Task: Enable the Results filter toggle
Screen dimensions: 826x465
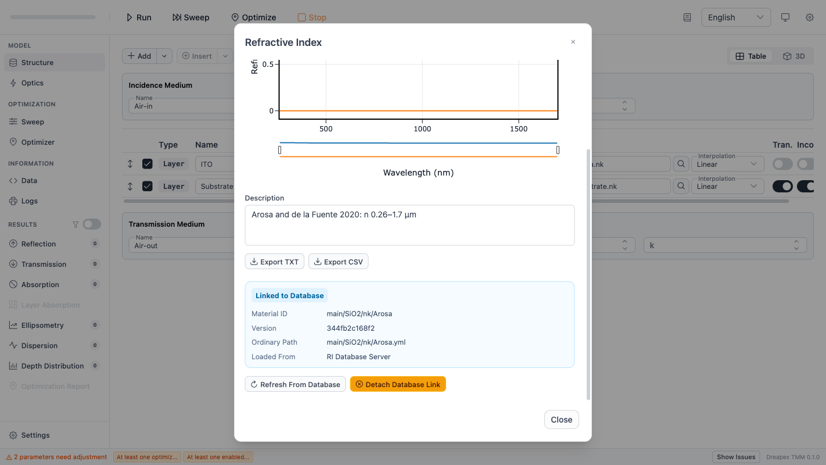Action: [91, 224]
